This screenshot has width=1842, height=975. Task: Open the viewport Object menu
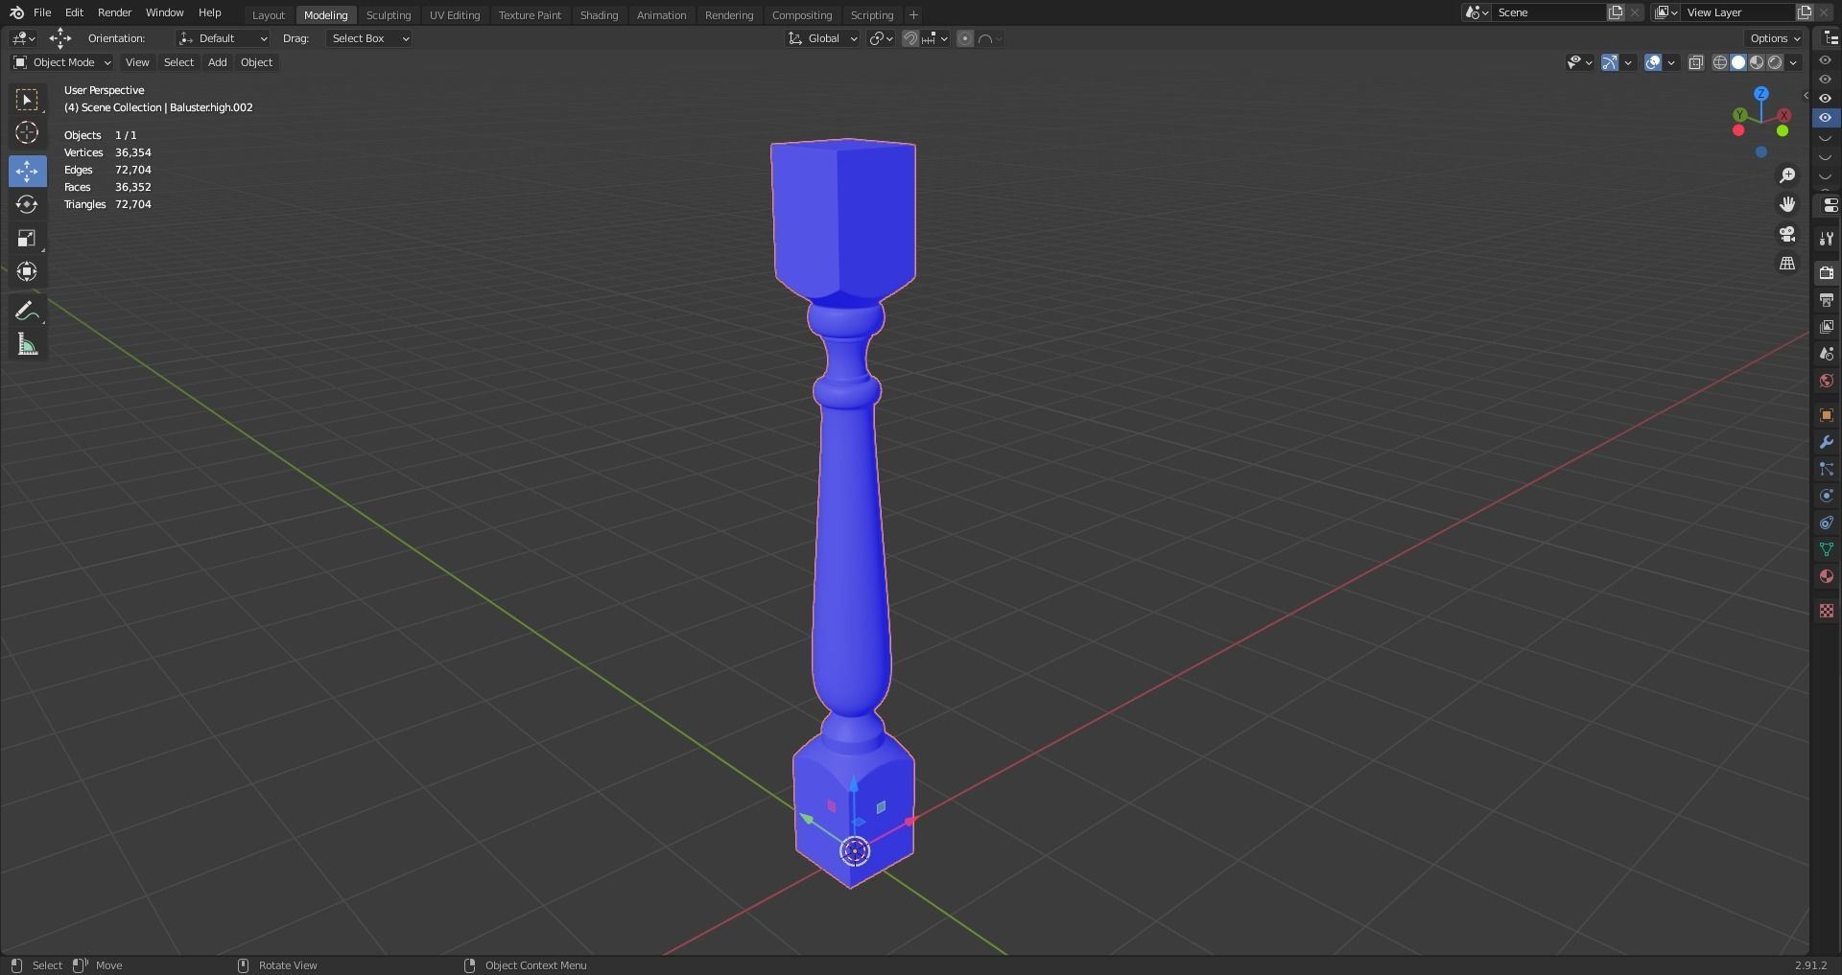click(x=256, y=62)
